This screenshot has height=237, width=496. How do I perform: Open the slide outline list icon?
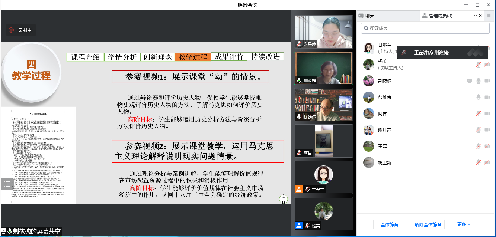[7, 184]
